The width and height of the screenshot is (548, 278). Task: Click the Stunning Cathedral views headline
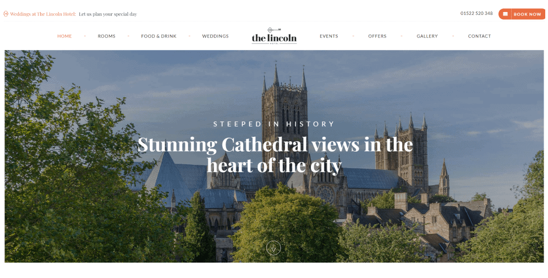pos(275,154)
